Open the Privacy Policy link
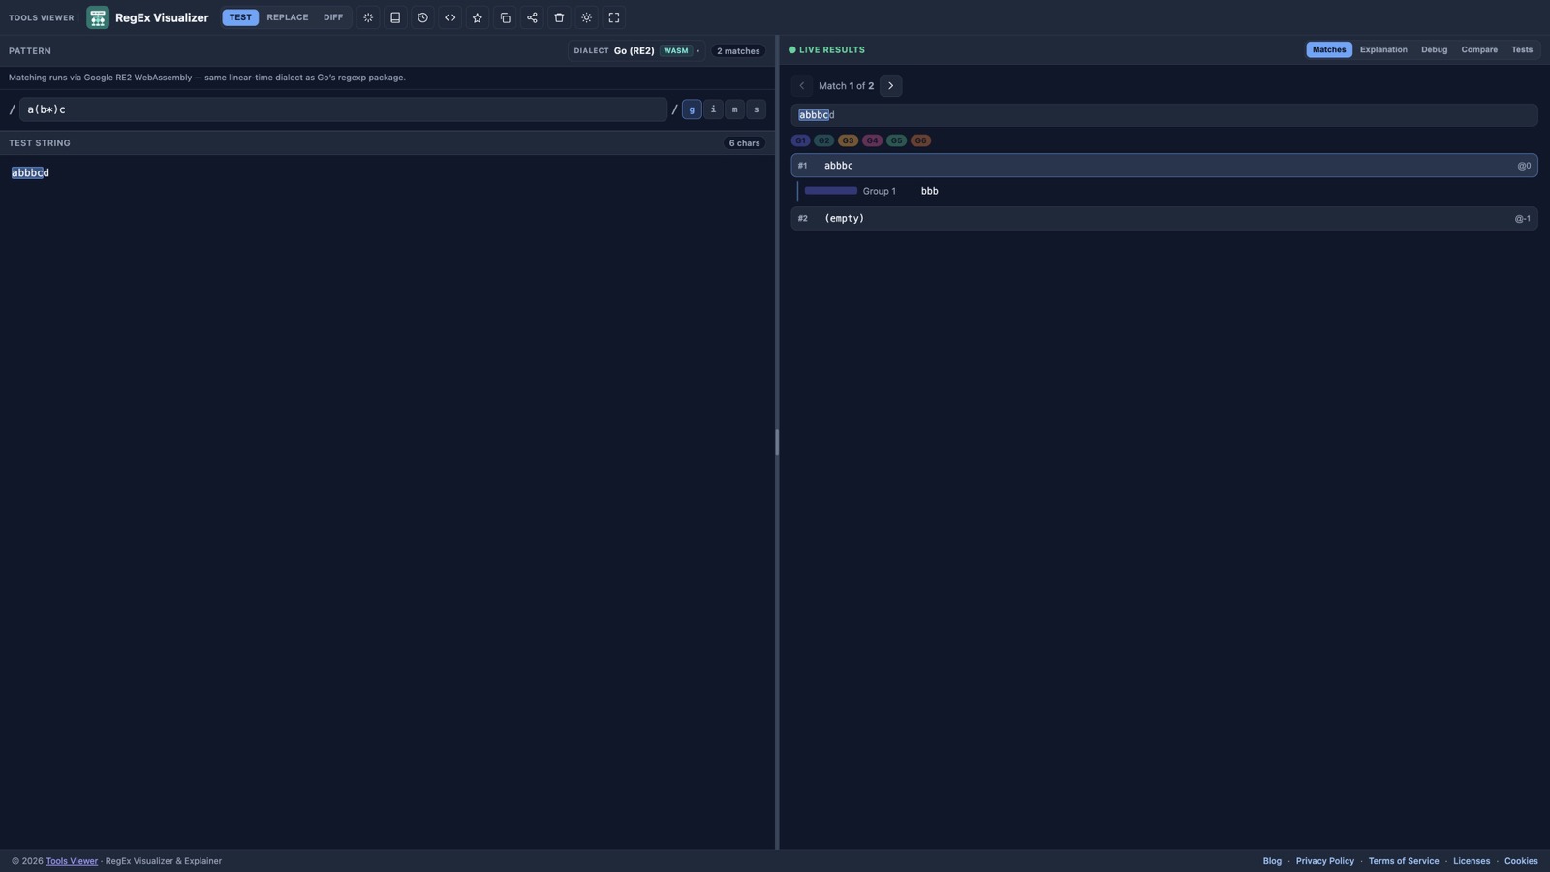 pyautogui.click(x=1324, y=861)
